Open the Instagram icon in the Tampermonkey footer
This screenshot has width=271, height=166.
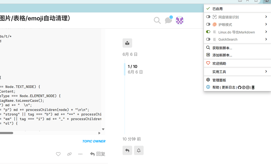tap(248, 87)
